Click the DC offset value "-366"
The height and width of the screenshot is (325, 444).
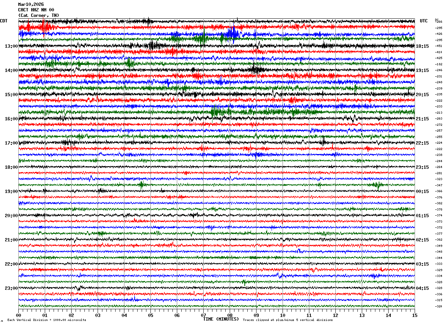tap(438, 191)
